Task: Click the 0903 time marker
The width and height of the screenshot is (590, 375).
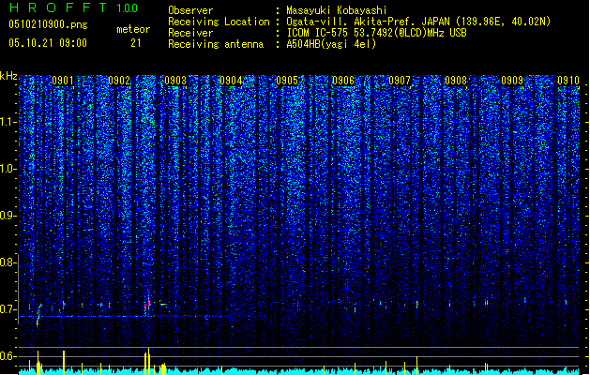Action: (x=175, y=81)
